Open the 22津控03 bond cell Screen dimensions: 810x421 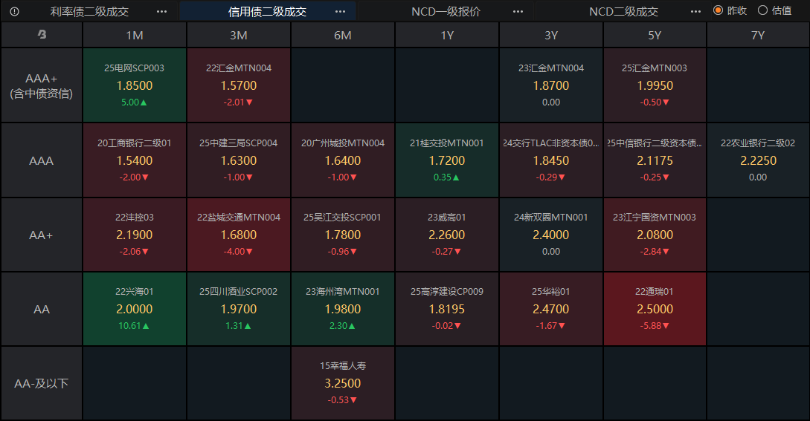pos(135,235)
